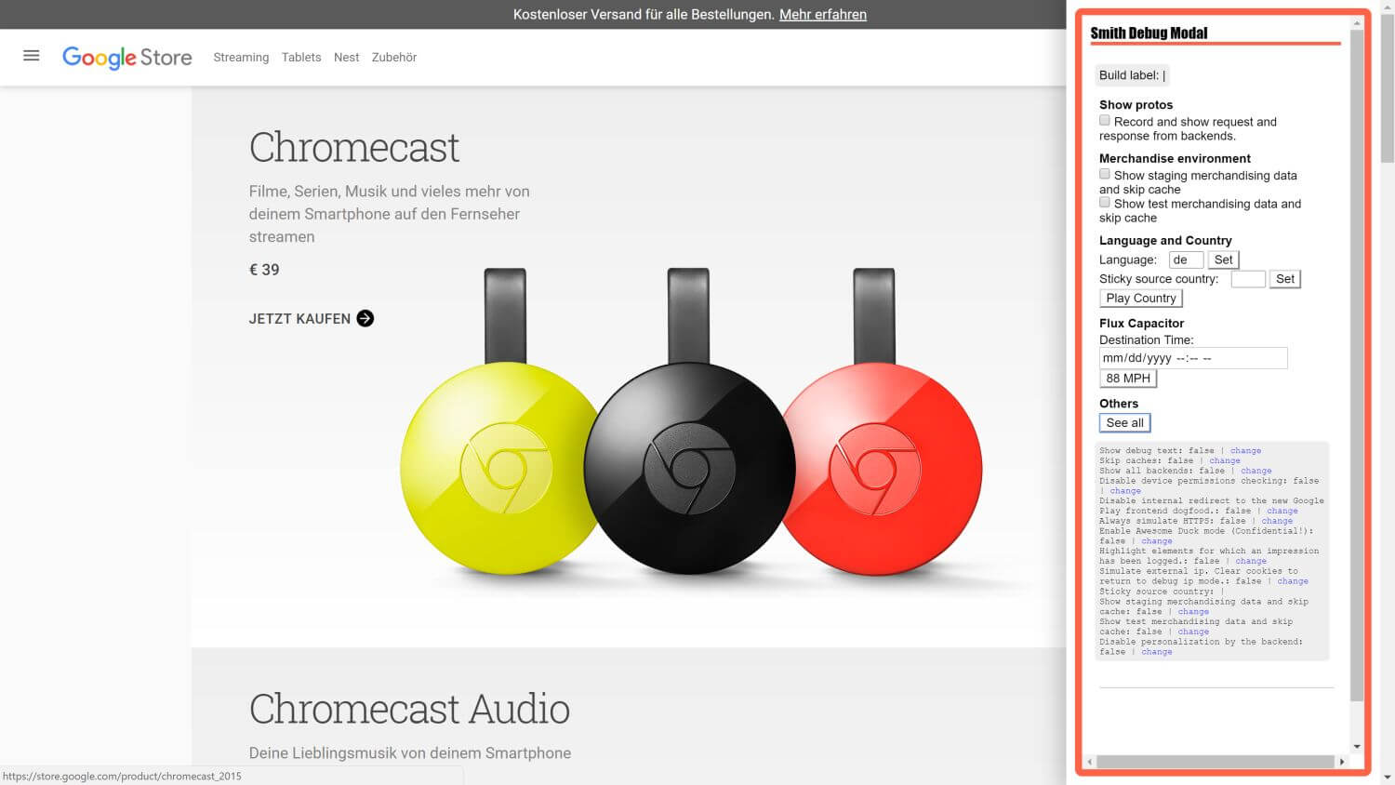Open the hamburger navigation menu
The height and width of the screenshot is (785, 1395).
pyautogui.click(x=31, y=56)
